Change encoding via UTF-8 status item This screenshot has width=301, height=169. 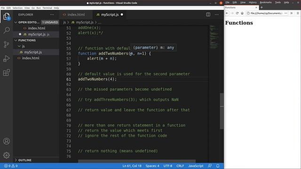coord(168,166)
